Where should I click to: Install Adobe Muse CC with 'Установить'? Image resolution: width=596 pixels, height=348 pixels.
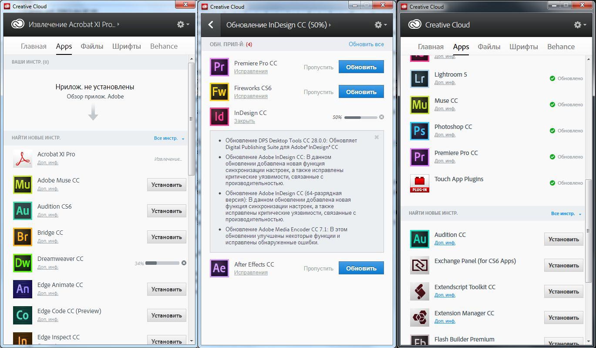click(x=167, y=185)
